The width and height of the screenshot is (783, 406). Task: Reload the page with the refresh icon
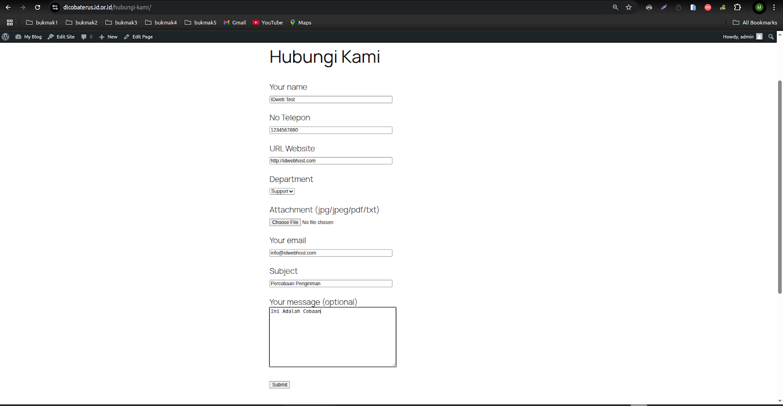[38, 7]
